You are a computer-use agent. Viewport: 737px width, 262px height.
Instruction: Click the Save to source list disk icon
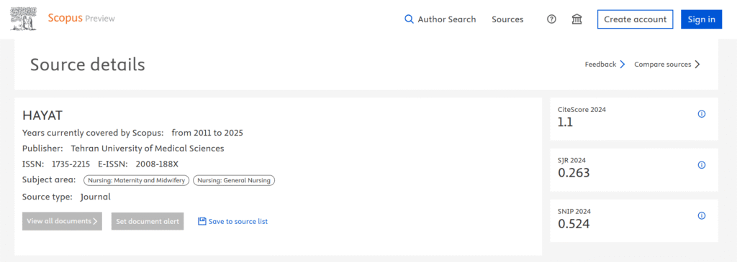pos(202,221)
